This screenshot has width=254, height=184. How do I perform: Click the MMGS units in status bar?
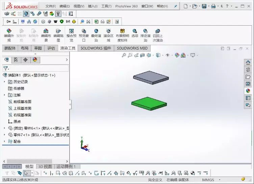point(208,180)
